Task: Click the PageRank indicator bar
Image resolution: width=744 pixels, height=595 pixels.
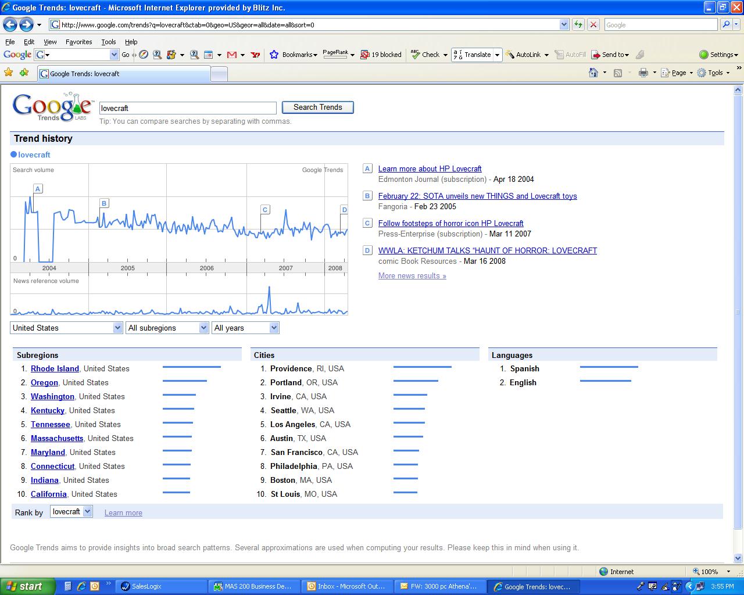Action: 335,54
